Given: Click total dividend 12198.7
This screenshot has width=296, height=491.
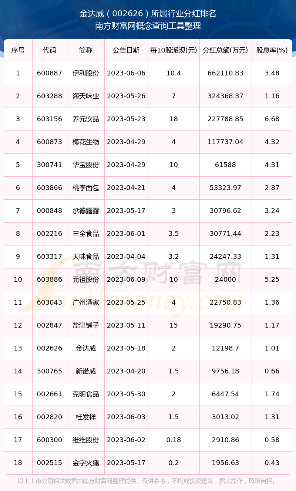Looking at the screenshot, I should (226, 348).
